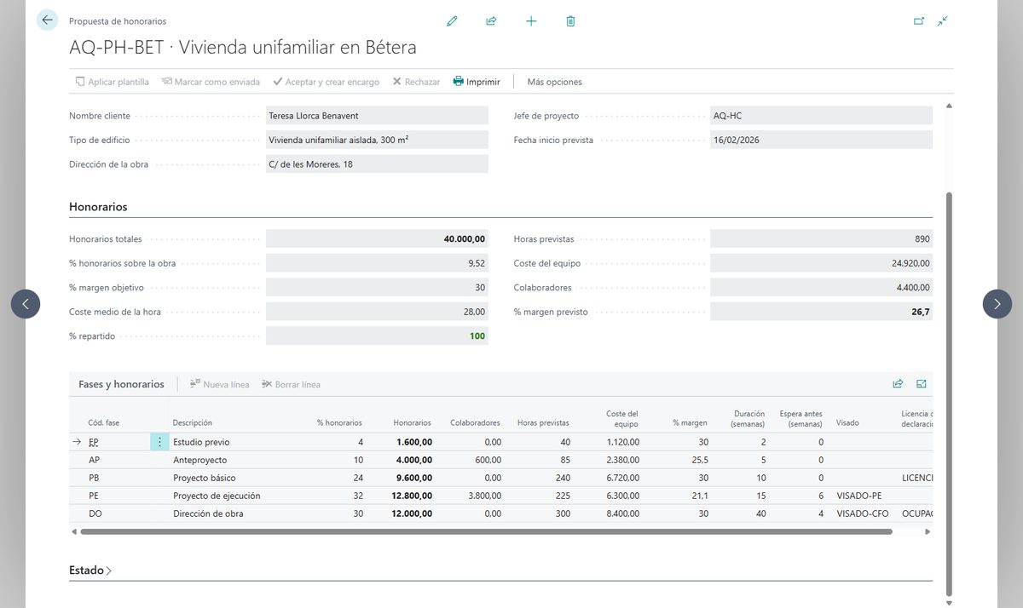This screenshot has width=1023, height=608.
Task: Collapse the page with the shrink arrows icon
Action: (942, 21)
